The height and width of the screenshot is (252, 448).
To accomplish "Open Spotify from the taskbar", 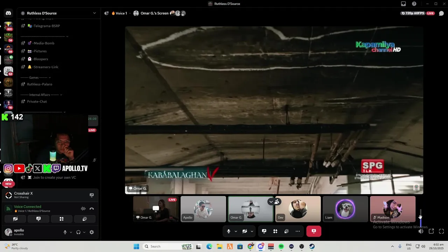I will (281, 246).
